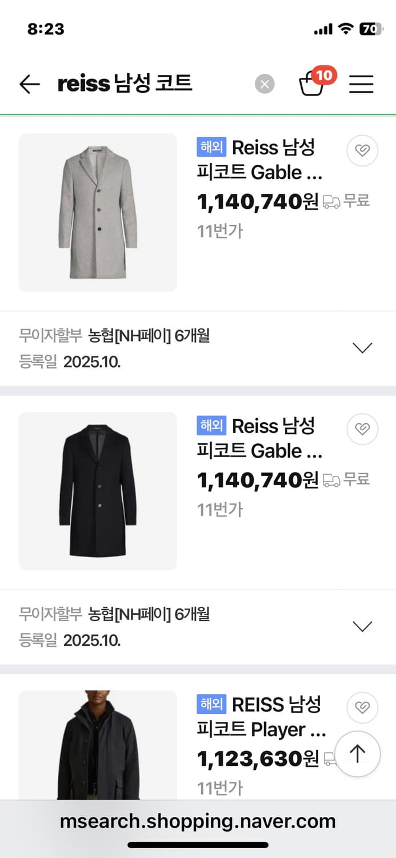396x858 pixels.
Task: Tap the 해외 badge on first product
Action: [x=211, y=147]
